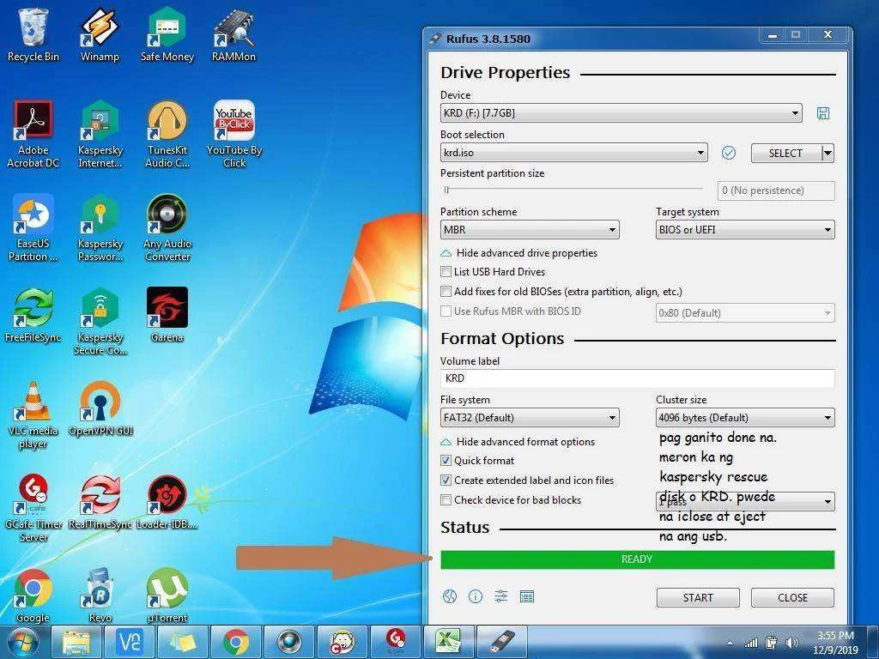Open the Recycle Bin desktop icon
This screenshot has height=659, width=879.
point(33,35)
